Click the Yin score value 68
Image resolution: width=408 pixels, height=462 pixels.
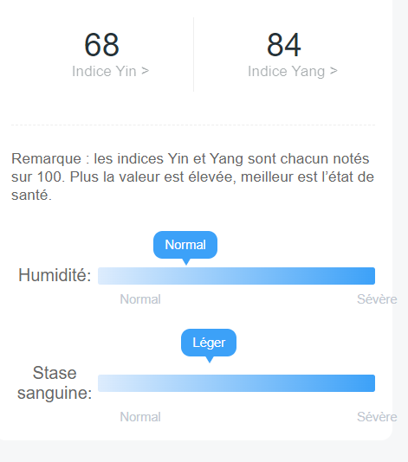pos(101,45)
